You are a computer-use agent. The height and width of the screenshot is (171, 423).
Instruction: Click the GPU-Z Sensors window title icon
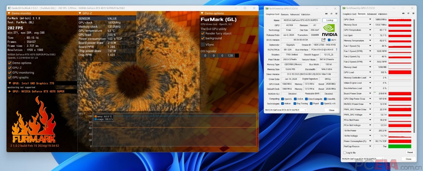(344, 8)
